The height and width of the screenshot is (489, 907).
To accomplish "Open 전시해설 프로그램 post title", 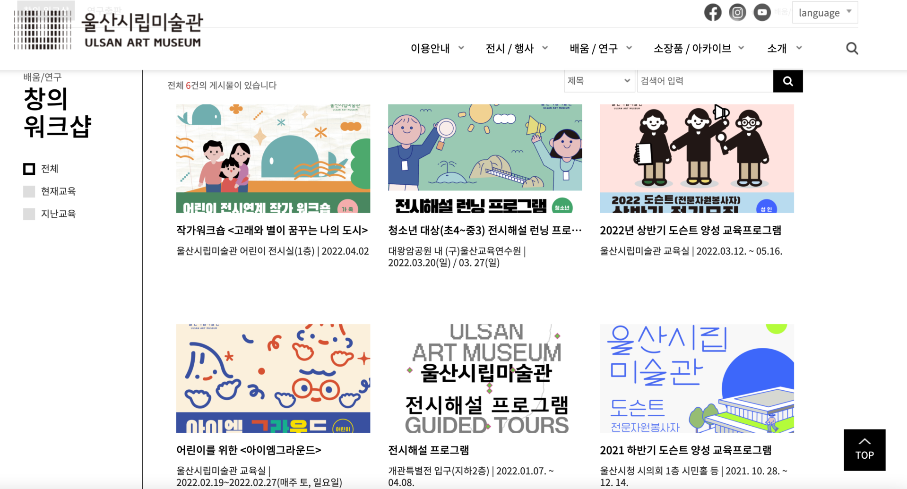I will point(429,450).
